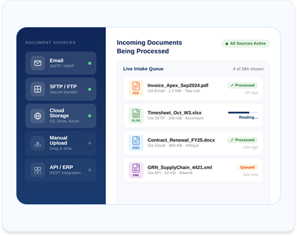Click the XLSX file icon for Timesheet_Oct_W3

click(136, 116)
